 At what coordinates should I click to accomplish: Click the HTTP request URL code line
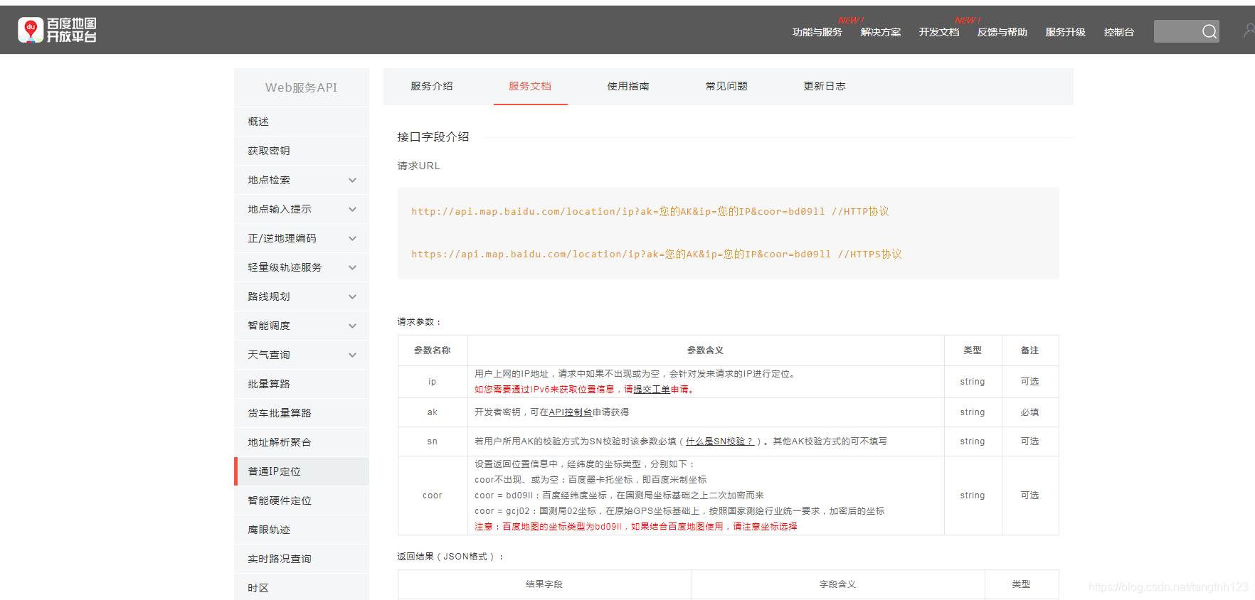[650, 211]
